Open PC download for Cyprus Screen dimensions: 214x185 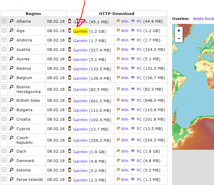point(139,129)
